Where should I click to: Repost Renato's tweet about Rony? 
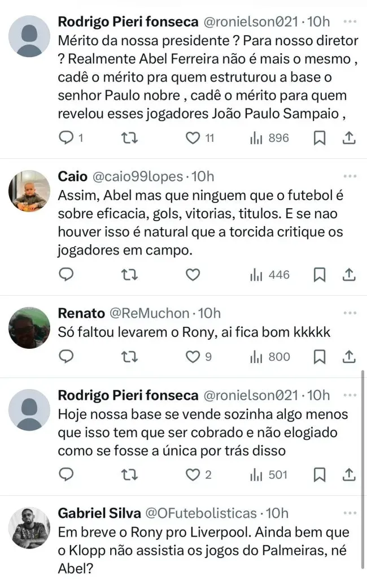(130, 357)
